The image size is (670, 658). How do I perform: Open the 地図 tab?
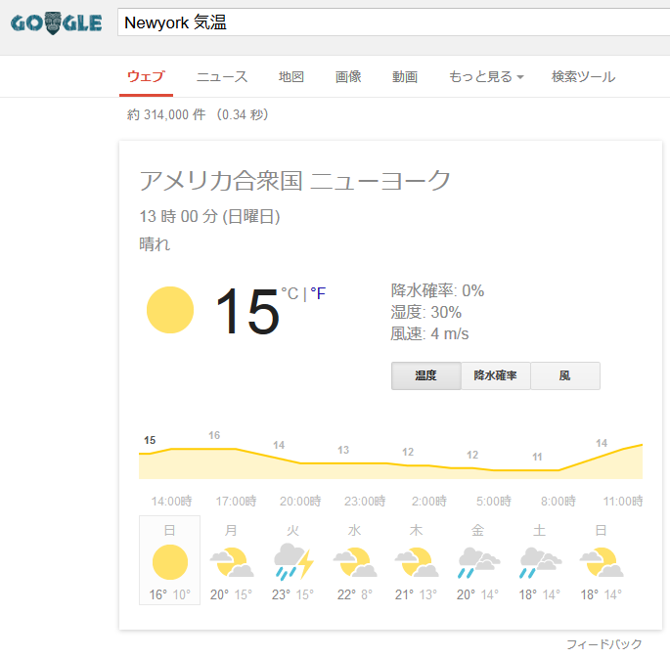(291, 77)
